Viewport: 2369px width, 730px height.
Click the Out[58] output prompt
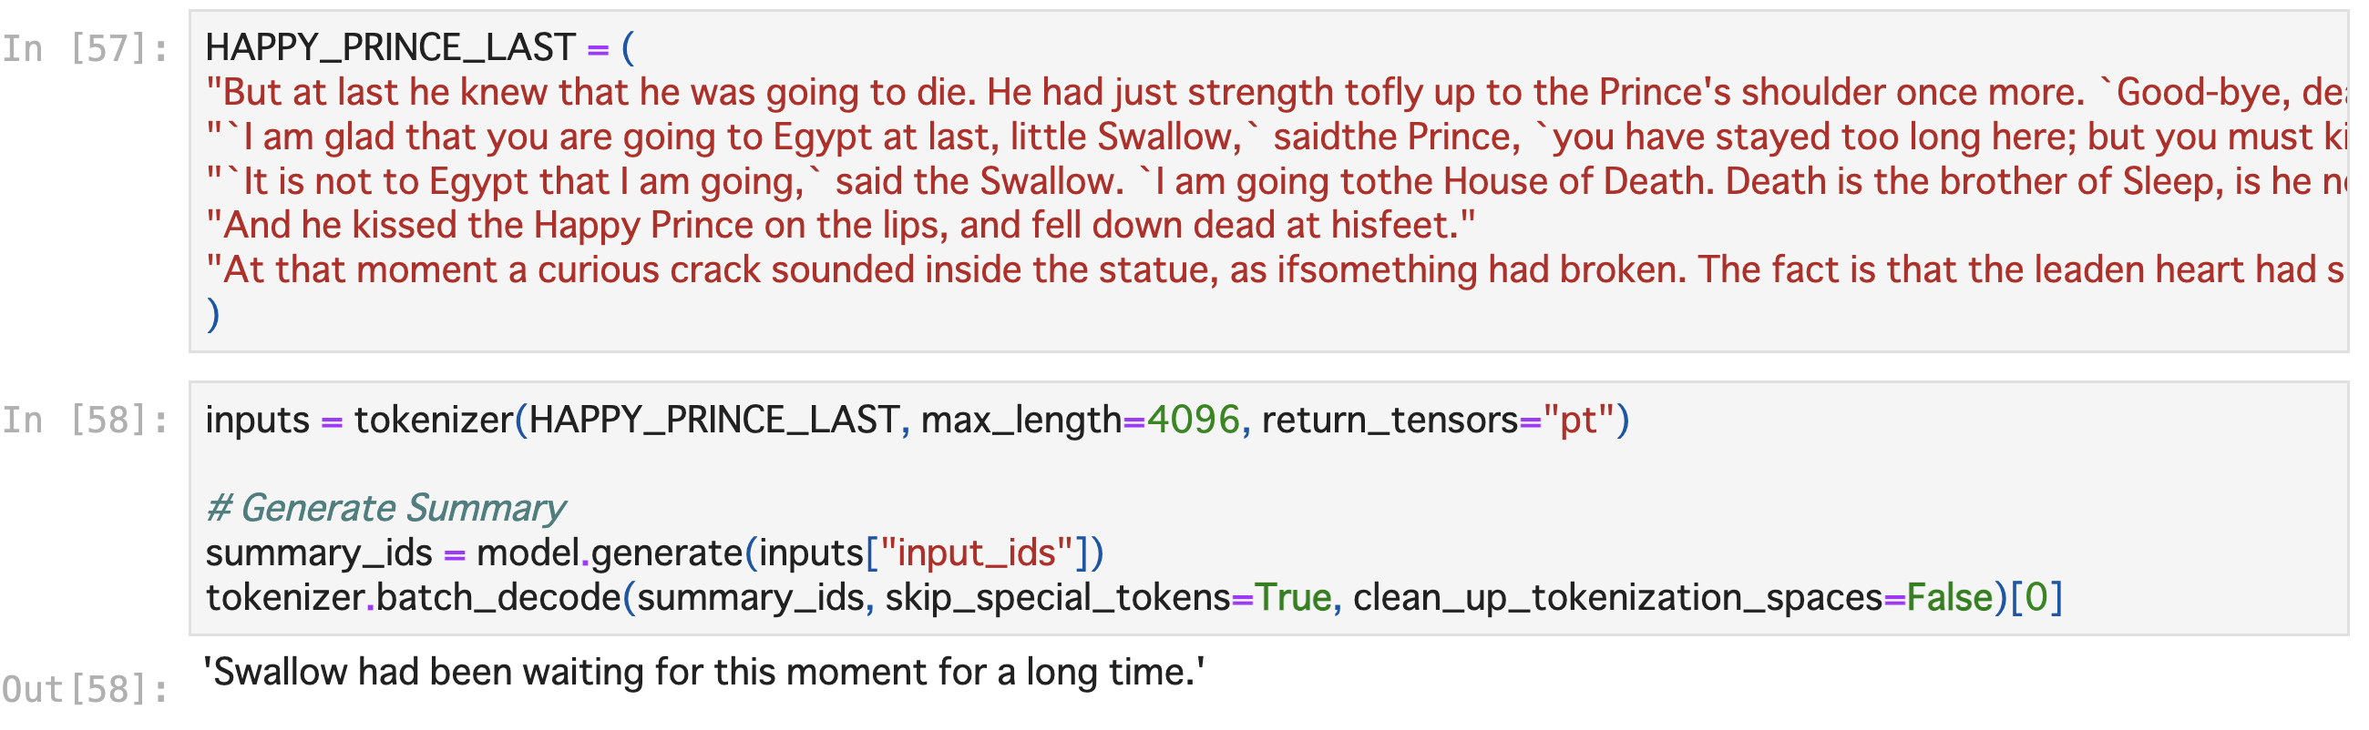coord(86,690)
